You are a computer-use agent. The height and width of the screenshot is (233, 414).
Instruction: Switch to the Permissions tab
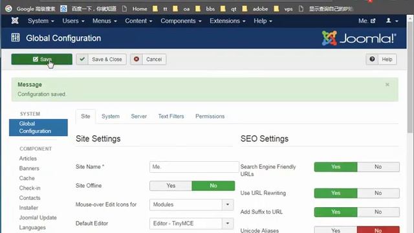pos(210,116)
